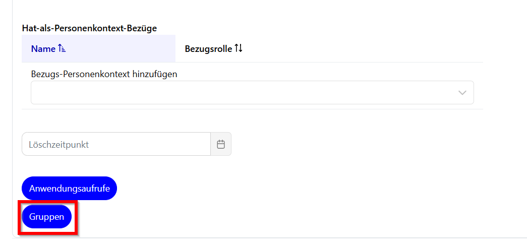Toggle Bezugsrolle sorting via its up-down arrows
527x246 pixels.
[x=239, y=49]
